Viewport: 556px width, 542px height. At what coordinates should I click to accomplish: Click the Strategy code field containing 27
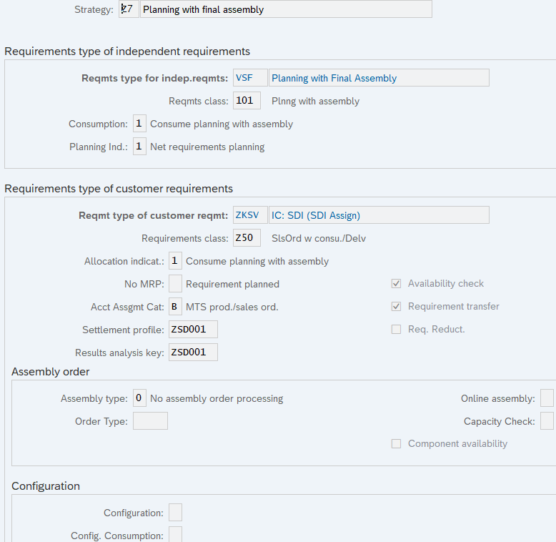[129, 10]
